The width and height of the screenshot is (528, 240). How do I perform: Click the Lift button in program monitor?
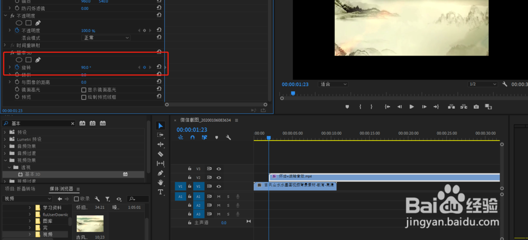[451, 107]
